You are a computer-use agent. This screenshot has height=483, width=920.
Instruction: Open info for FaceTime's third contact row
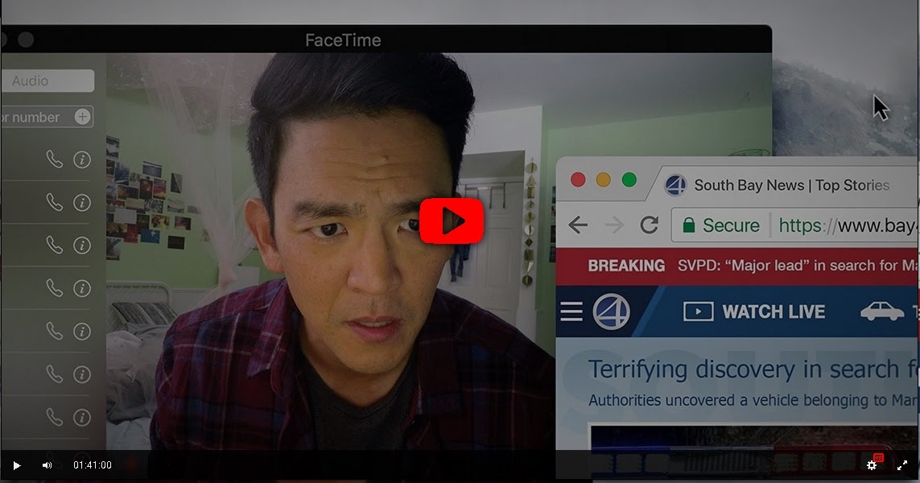click(81, 246)
